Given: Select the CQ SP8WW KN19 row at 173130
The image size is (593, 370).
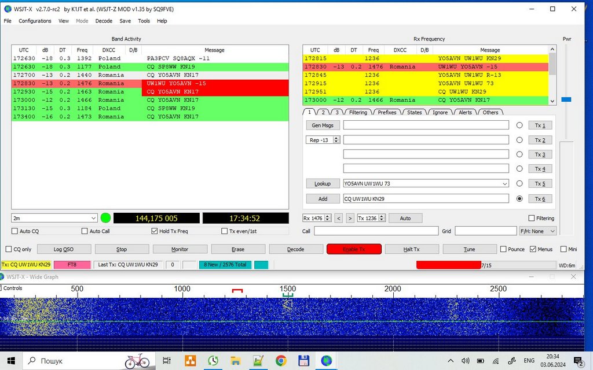Looking at the screenshot, I should click(150, 108).
